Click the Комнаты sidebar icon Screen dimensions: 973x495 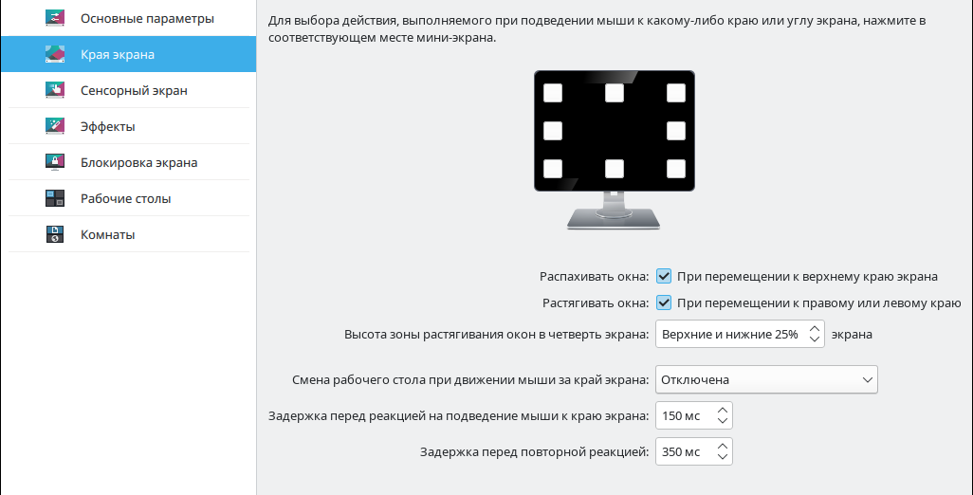pyautogui.click(x=55, y=234)
